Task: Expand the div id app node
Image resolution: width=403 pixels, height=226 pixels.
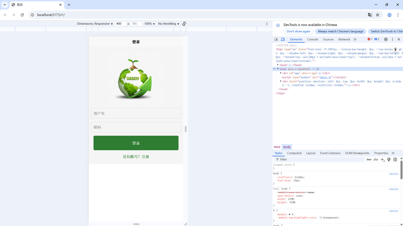Action: coord(281,73)
